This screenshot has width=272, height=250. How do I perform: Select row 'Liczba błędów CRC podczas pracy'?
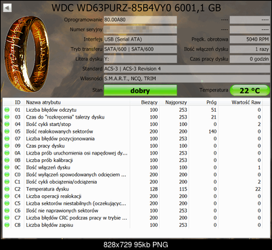point(136,218)
